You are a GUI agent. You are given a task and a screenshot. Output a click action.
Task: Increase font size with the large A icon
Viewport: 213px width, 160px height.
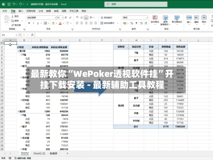(66, 17)
